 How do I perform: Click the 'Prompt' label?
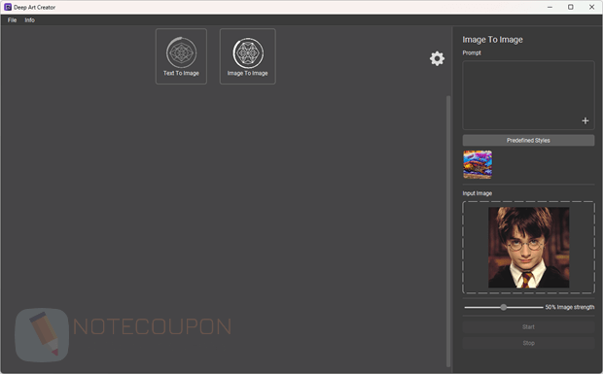pos(472,52)
